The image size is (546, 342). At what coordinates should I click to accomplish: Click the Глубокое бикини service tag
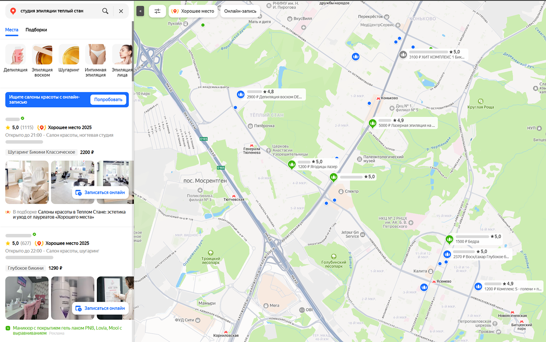[x=26, y=268]
